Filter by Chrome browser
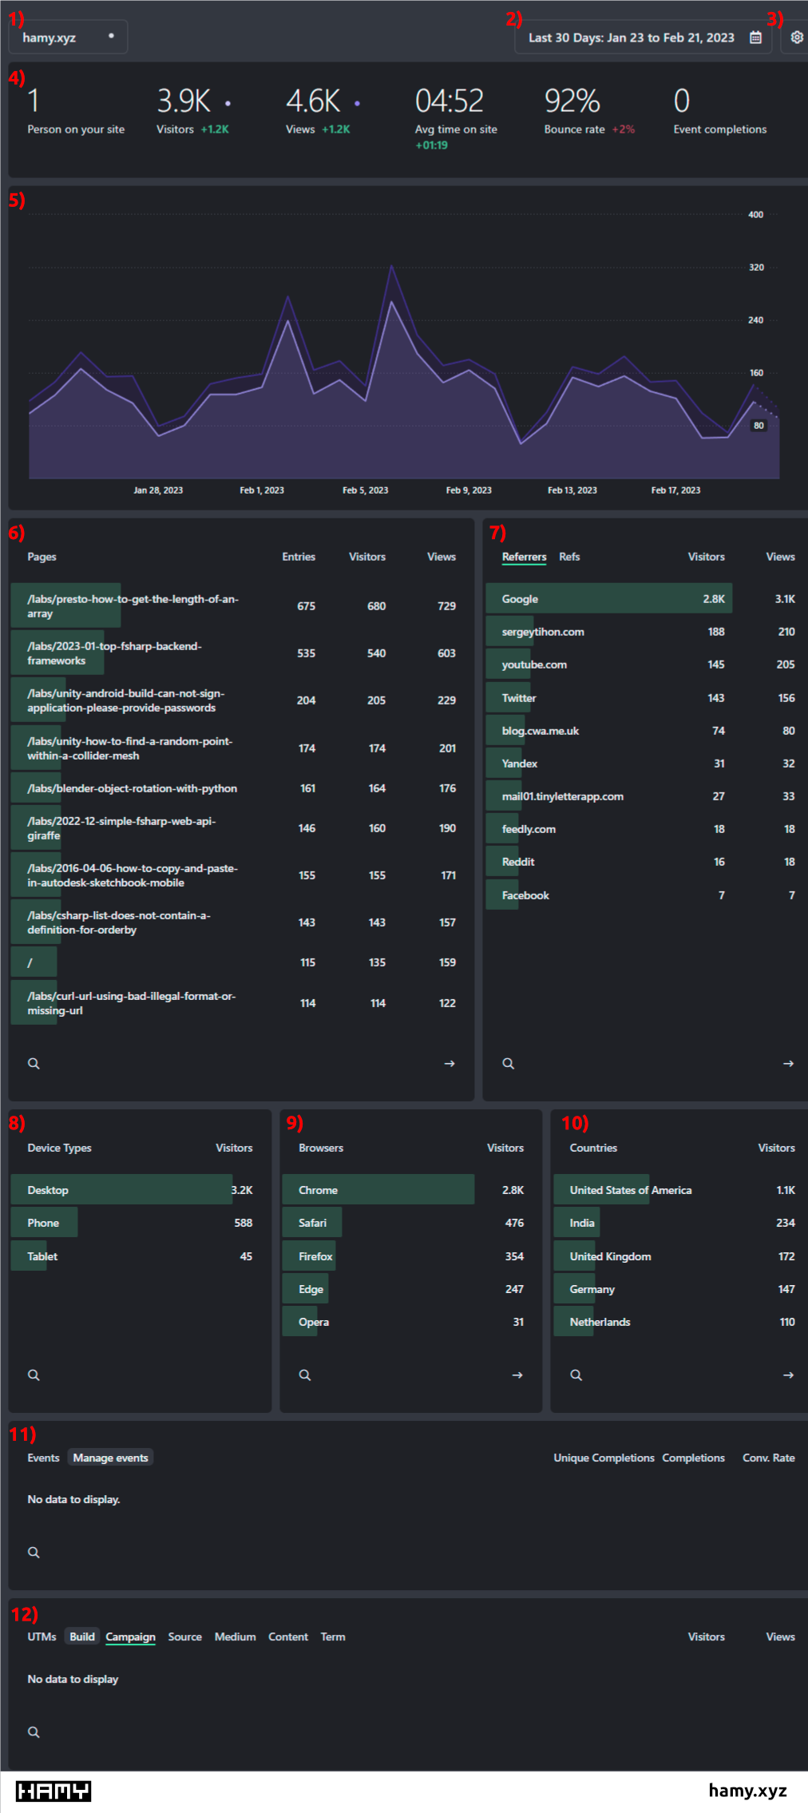The width and height of the screenshot is (808, 1813). [x=410, y=1190]
